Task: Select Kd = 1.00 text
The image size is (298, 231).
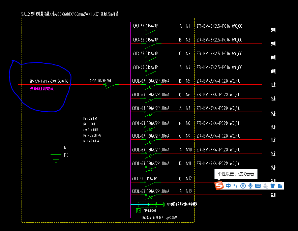Action: tap(89, 124)
